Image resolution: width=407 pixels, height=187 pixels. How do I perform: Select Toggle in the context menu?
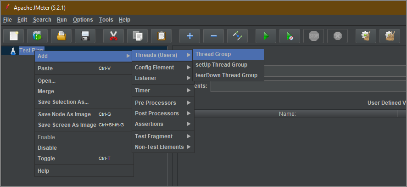[x=84, y=159]
